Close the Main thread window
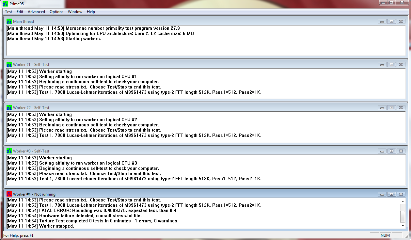Image resolution: width=411 pixels, height=240 pixels. coord(401,22)
